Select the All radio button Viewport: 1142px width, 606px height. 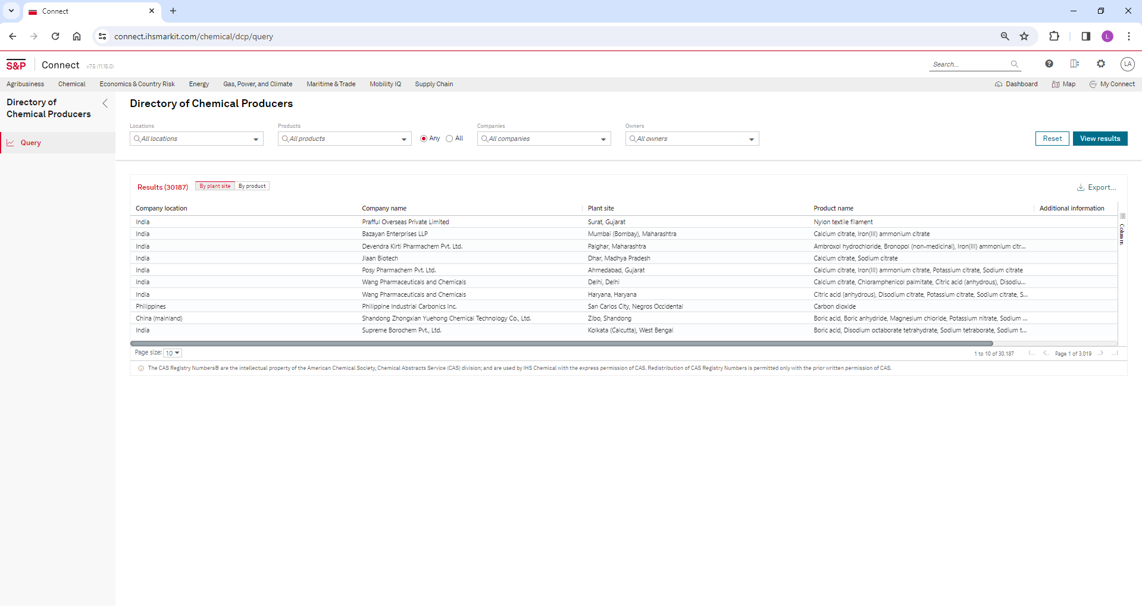(x=449, y=139)
